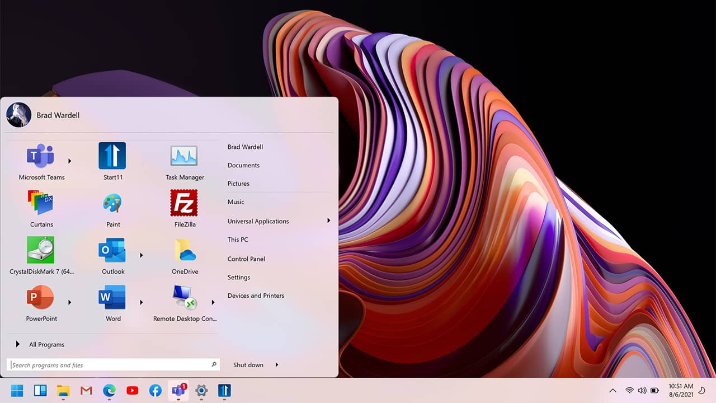
Task: Open Task Manager
Action: pos(185,161)
